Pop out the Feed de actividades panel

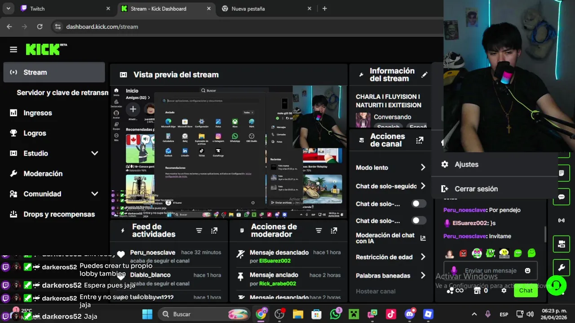[x=214, y=231]
